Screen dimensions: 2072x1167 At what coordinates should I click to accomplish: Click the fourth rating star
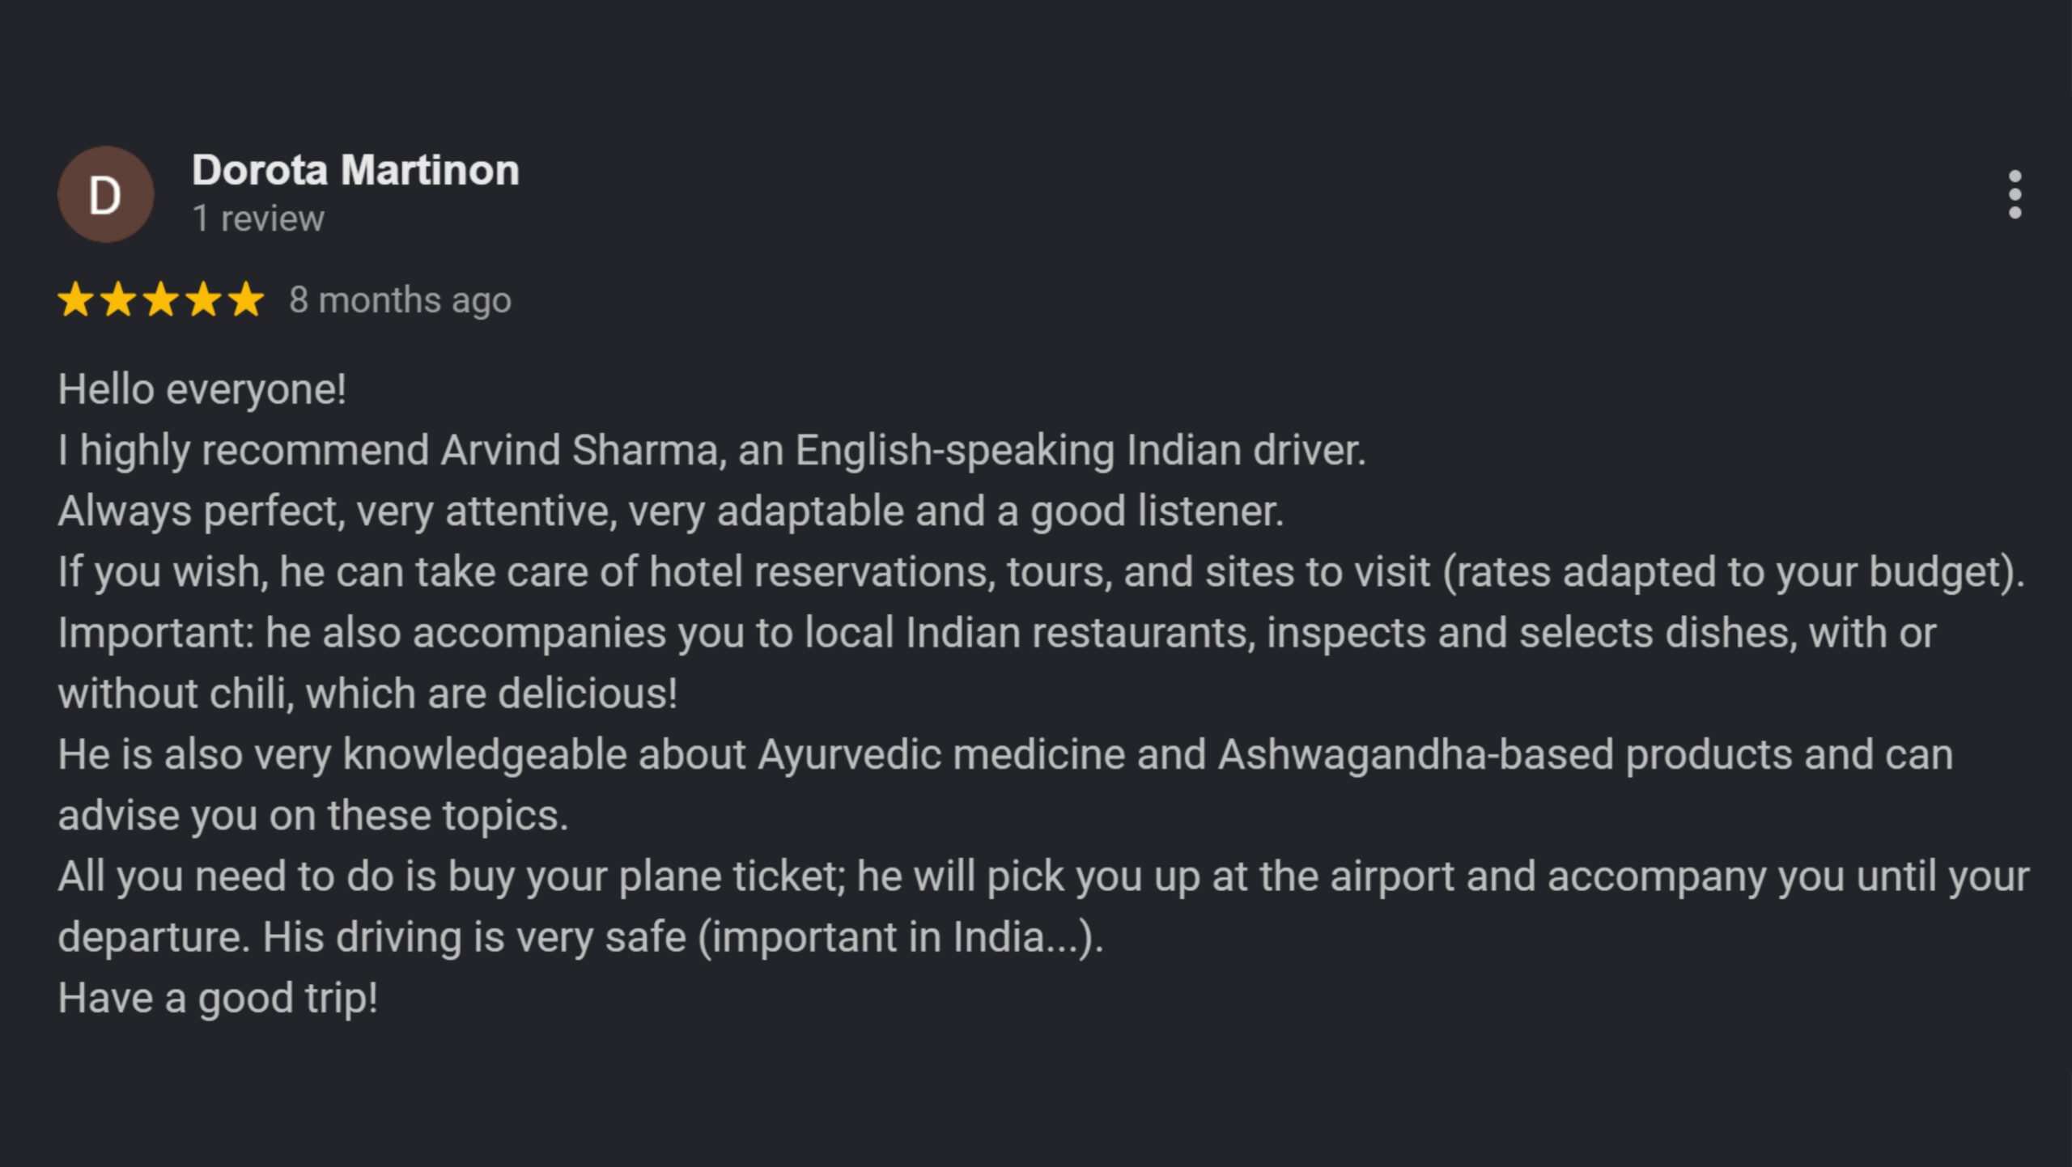[x=203, y=299]
